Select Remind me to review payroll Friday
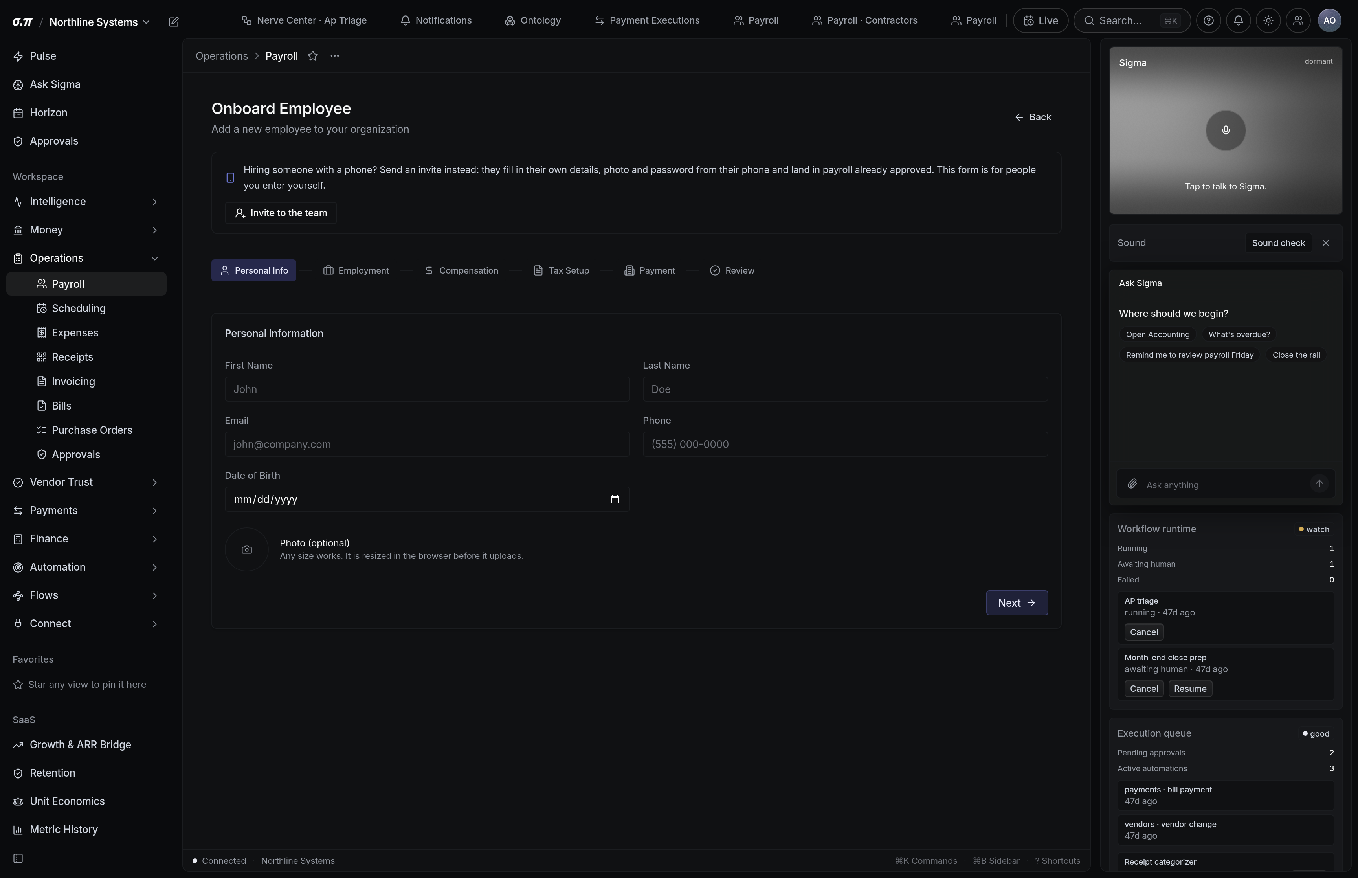1358x878 pixels. [x=1189, y=355]
